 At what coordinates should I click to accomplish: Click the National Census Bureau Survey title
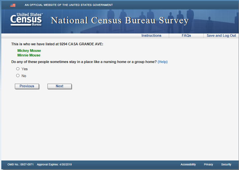click(x=120, y=20)
